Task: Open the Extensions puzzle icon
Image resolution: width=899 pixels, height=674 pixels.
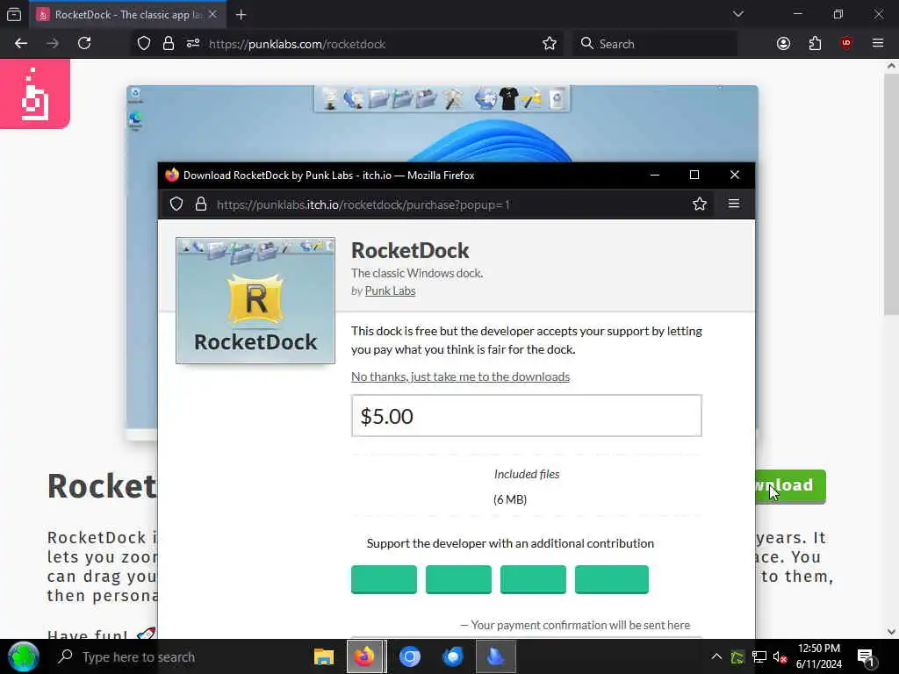Action: [815, 44]
